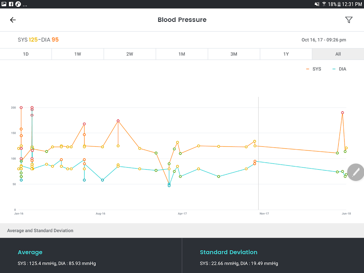364x273 pixels.
Task: Tap the pencil edit floating button
Action: (356, 172)
